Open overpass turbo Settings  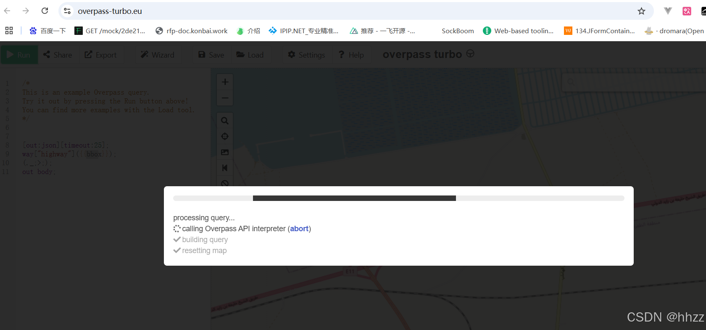click(307, 55)
